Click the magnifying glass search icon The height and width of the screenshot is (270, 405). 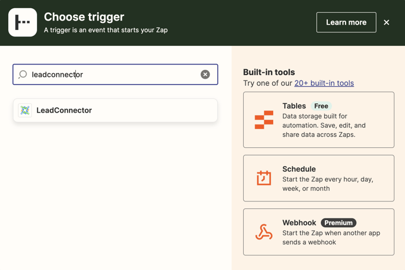[23, 75]
